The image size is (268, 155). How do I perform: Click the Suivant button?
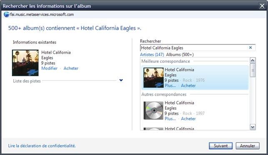pos(220,146)
